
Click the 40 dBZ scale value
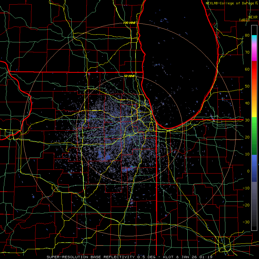tap(247, 103)
